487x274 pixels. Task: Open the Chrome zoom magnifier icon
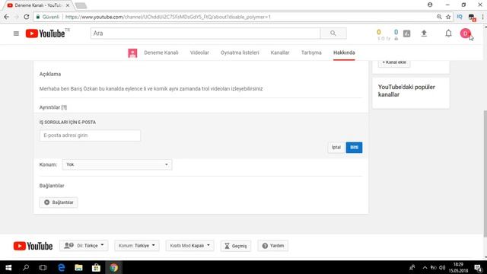(439, 17)
